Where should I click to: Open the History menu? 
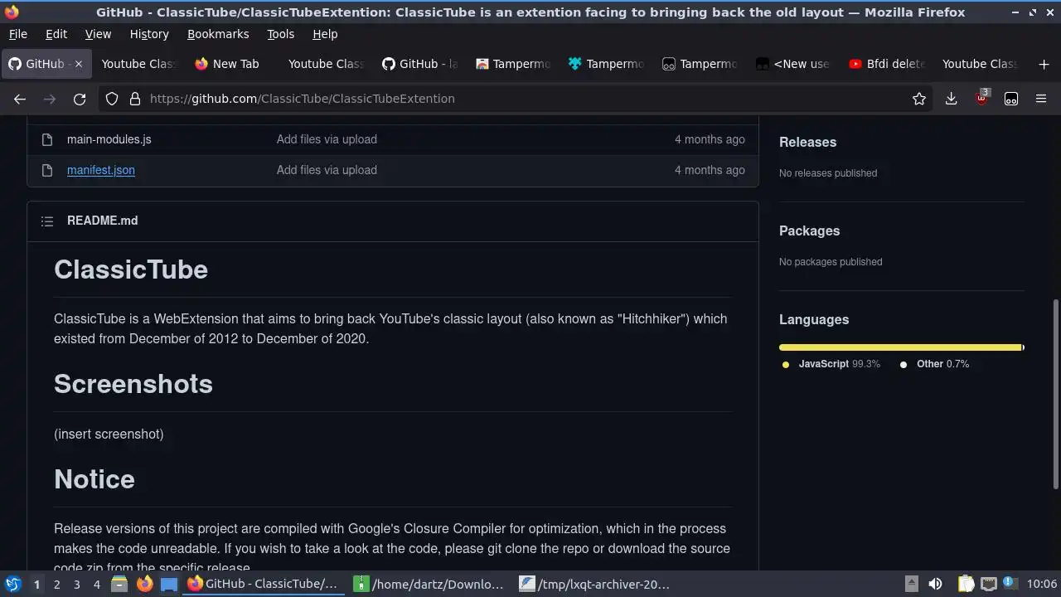[x=149, y=34]
